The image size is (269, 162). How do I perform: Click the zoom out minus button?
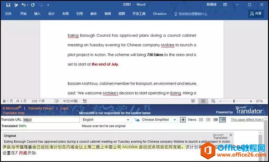coord(220,101)
